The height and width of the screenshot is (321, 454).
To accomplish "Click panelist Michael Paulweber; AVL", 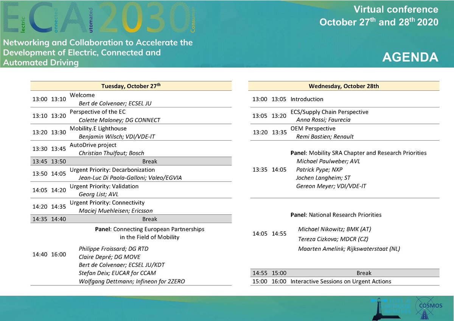I will tap(328, 161).
